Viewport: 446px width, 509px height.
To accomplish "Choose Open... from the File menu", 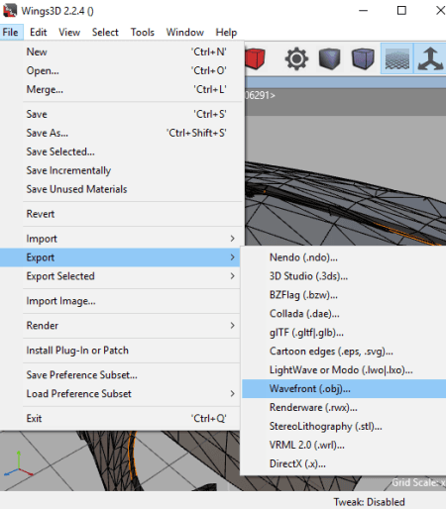I will (x=122, y=70).
